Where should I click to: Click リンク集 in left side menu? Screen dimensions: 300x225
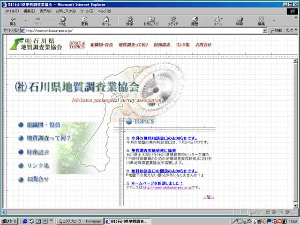[38, 165]
